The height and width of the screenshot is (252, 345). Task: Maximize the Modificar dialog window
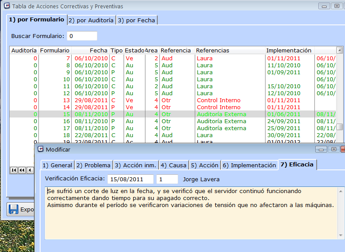tap(334, 149)
